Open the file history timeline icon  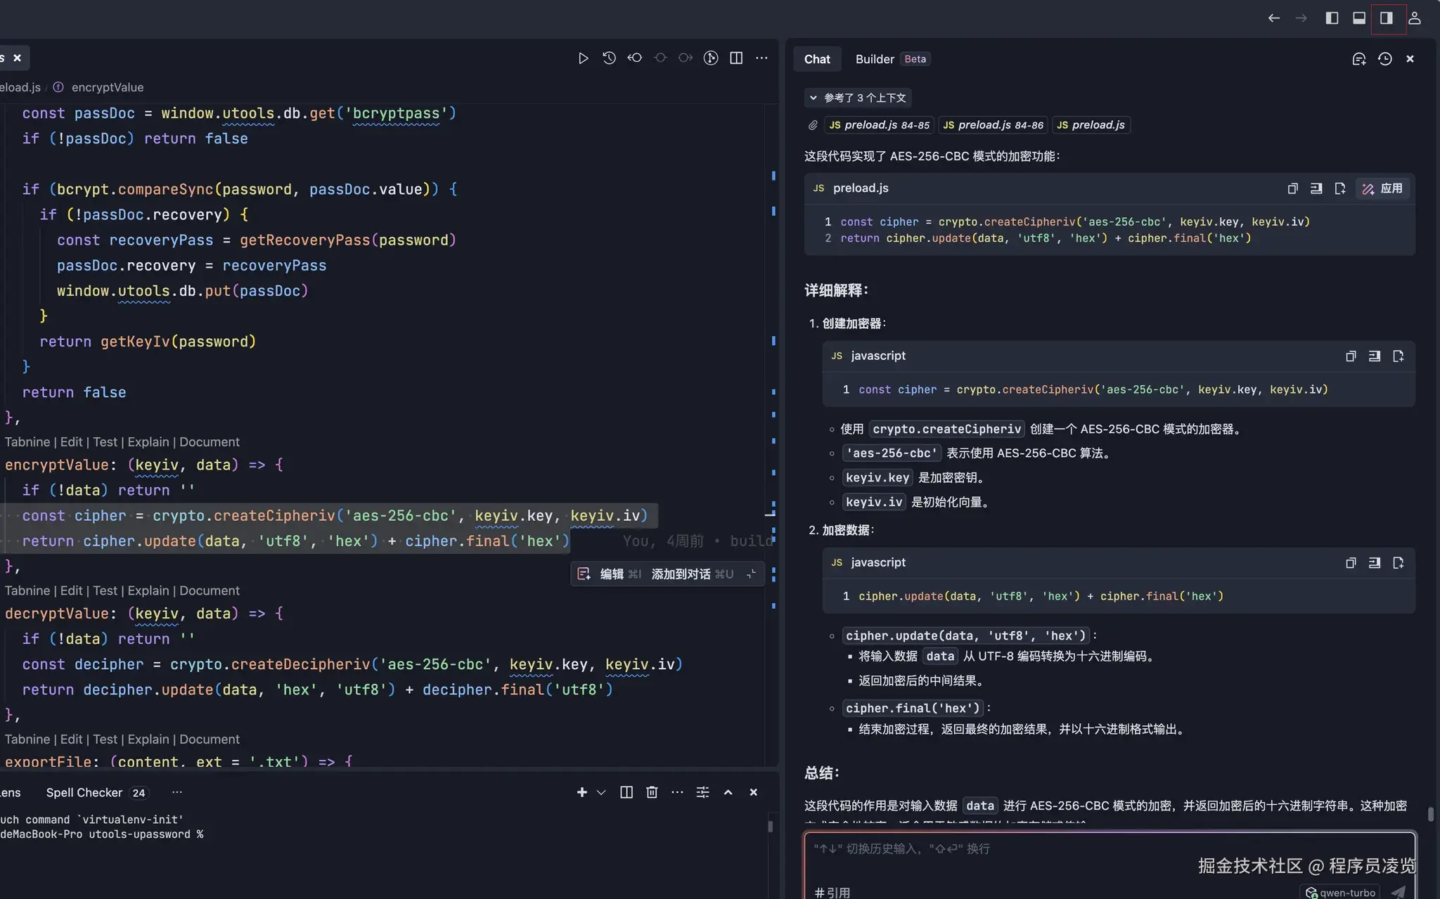[x=609, y=58]
